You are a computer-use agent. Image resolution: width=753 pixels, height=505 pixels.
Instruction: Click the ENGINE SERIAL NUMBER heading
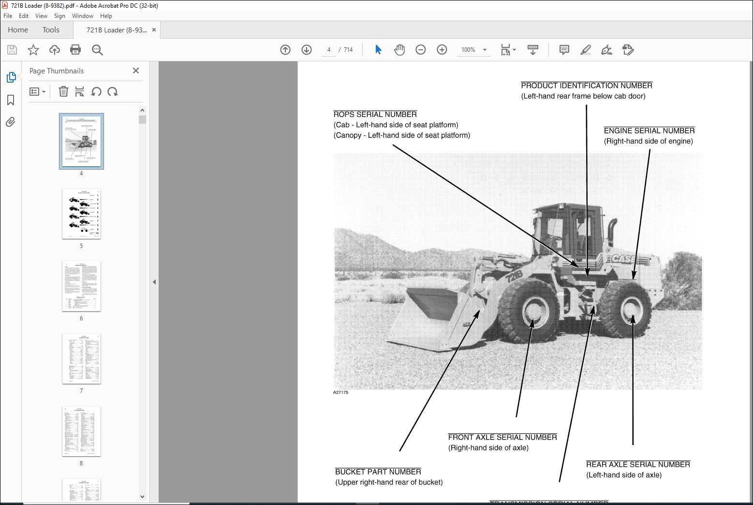click(649, 130)
